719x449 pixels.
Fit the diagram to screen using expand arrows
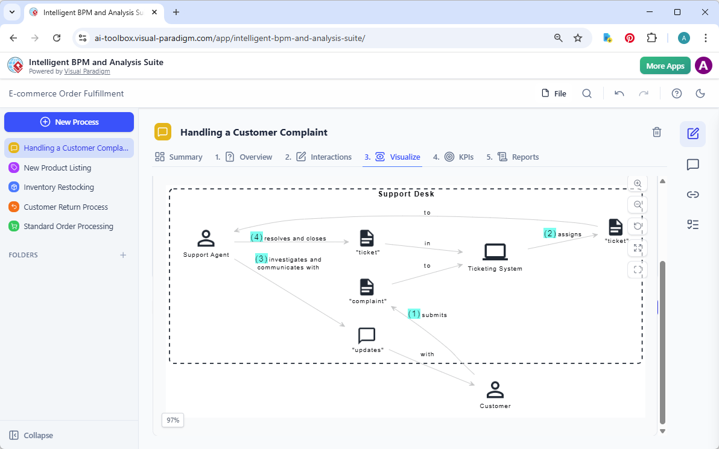(x=638, y=248)
